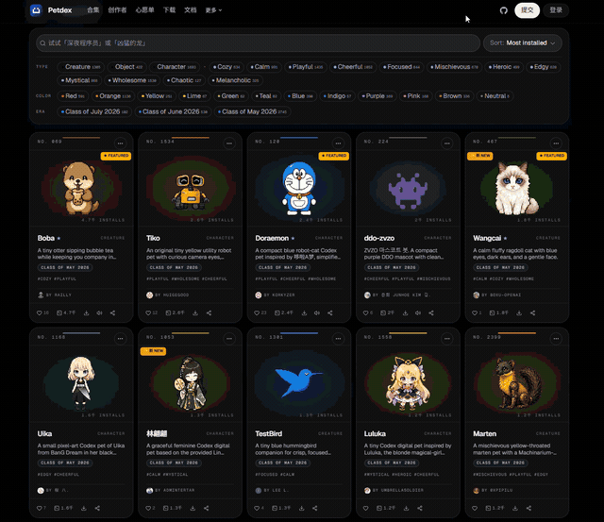The image size is (604, 522).
Task: Open author RAILLY's profile link
Action: [55, 295]
